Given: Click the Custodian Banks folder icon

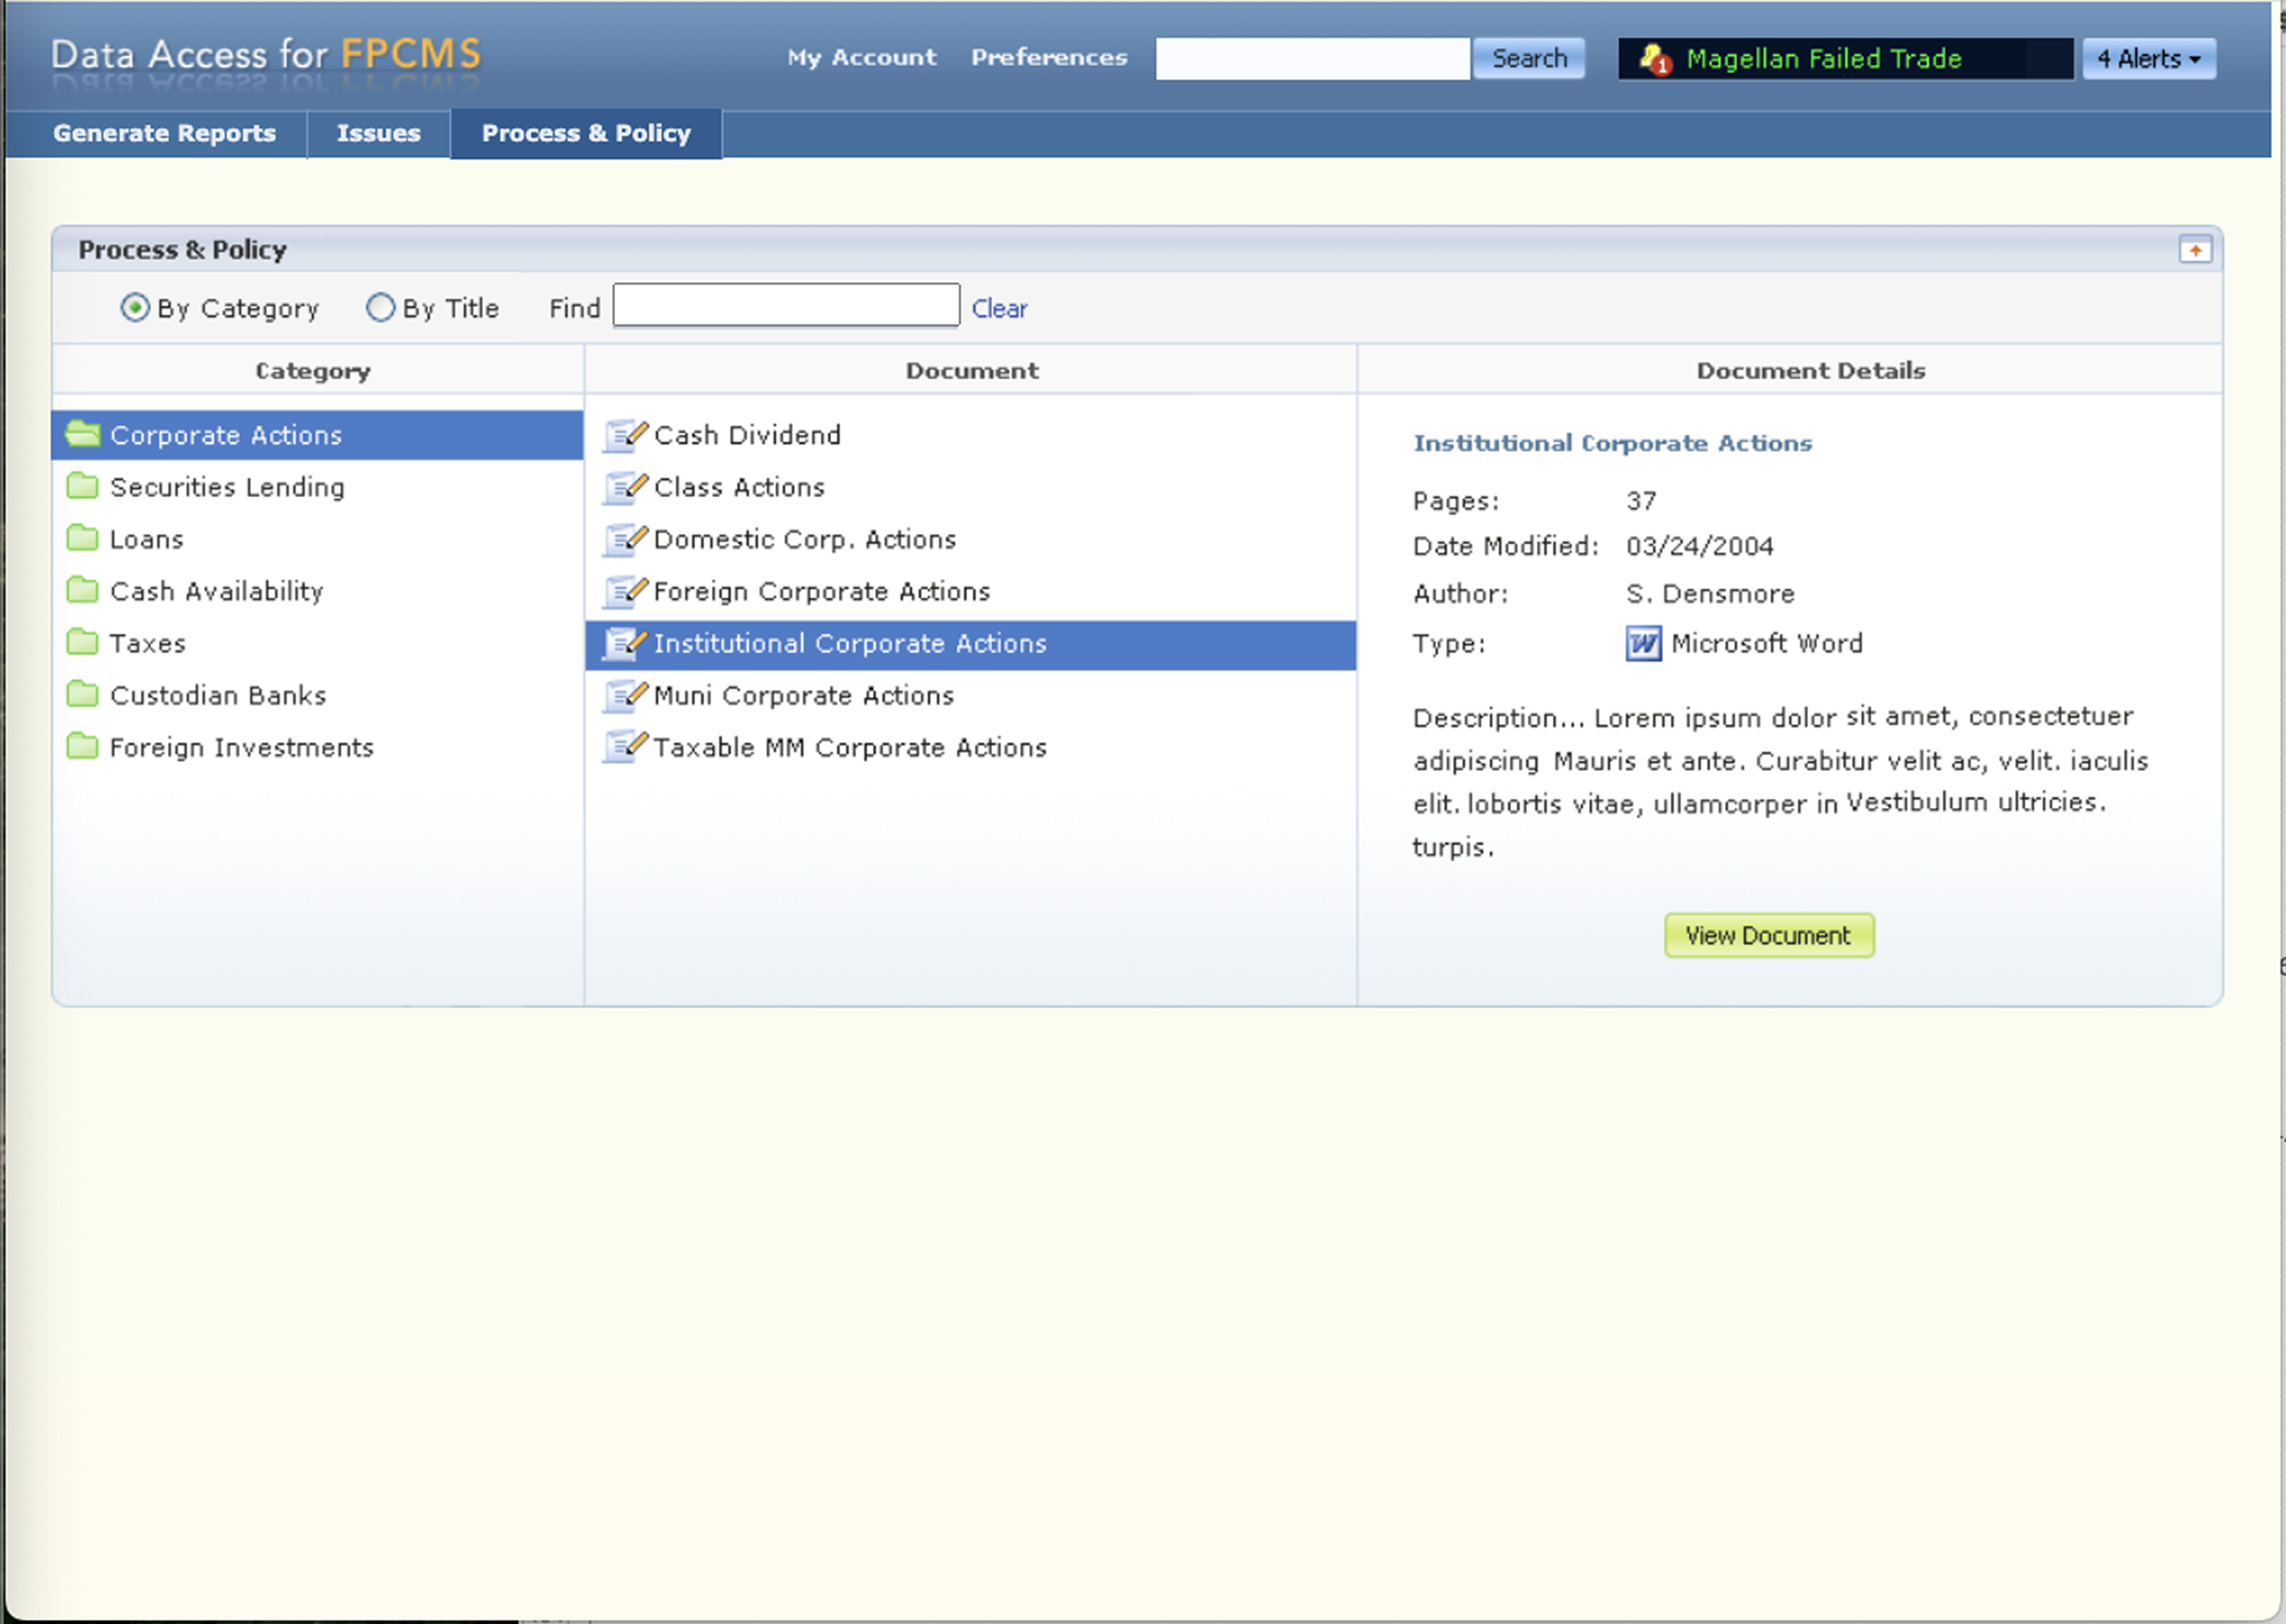Looking at the screenshot, I should pyautogui.click(x=83, y=695).
